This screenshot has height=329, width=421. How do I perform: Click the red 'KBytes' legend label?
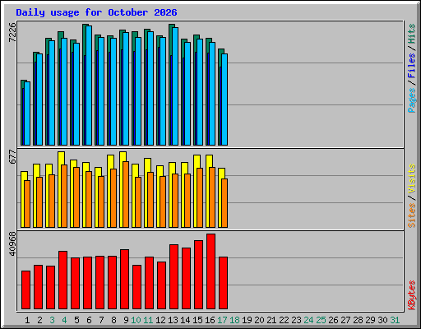click(412, 295)
